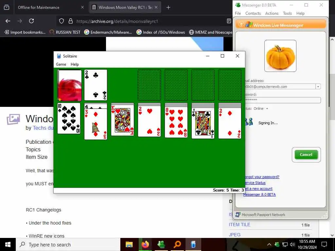335x251 pixels.
Task: Go back in the browser
Action: [x=8, y=21]
